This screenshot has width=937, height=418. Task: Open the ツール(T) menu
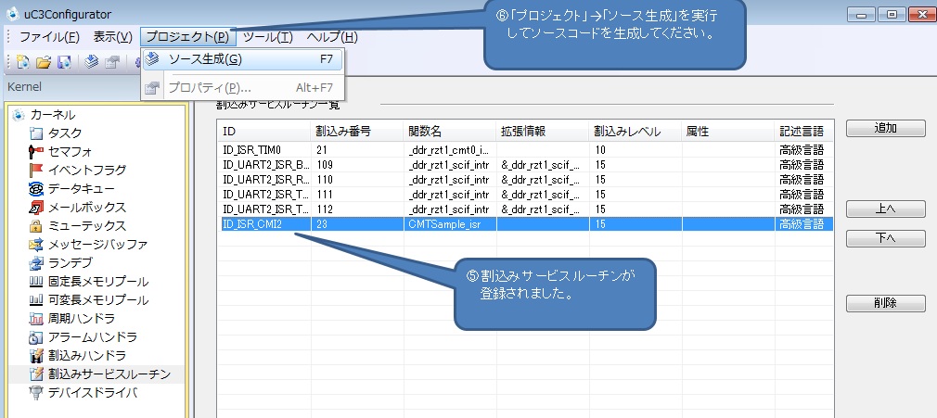tap(267, 37)
